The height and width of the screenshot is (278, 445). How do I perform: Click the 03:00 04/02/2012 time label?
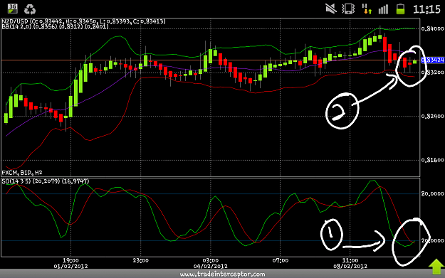(210, 263)
